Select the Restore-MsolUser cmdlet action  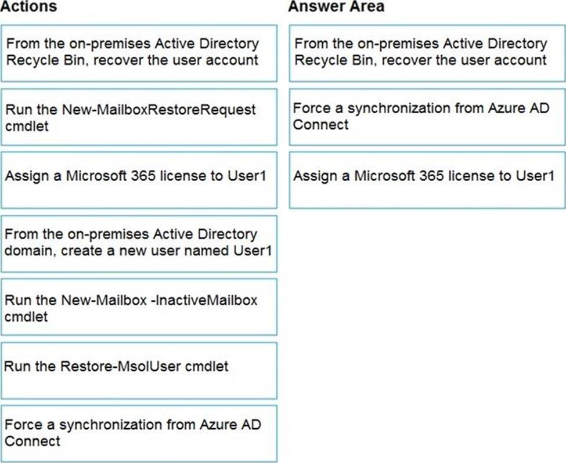click(x=139, y=371)
